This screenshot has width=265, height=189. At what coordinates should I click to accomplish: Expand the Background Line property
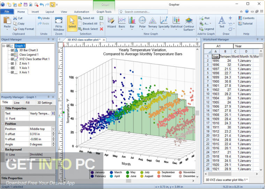pos(7,155)
